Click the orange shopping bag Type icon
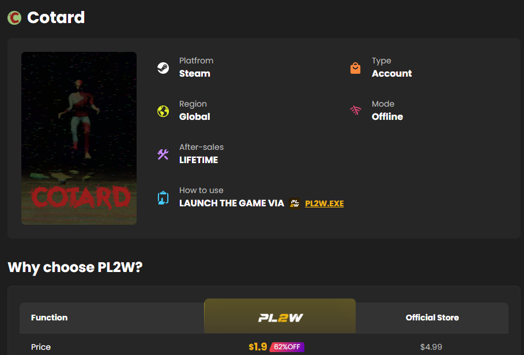524x355 pixels. point(355,68)
